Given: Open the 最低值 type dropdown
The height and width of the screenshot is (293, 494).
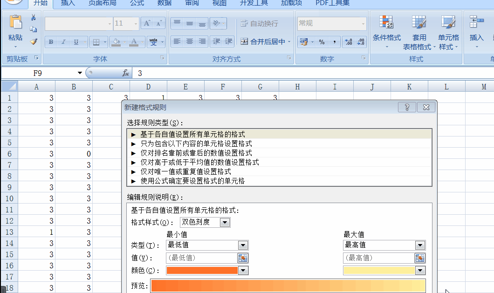Looking at the screenshot, I should (x=243, y=245).
